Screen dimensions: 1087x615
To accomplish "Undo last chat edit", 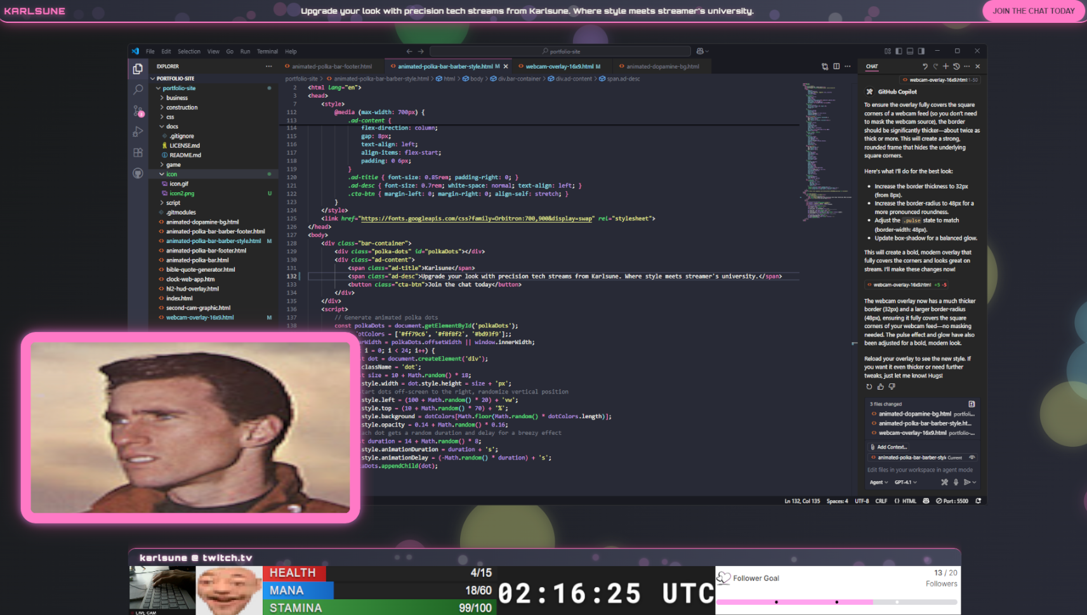I will pos(925,66).
